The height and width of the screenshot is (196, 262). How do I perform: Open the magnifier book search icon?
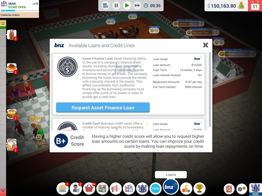229,189
